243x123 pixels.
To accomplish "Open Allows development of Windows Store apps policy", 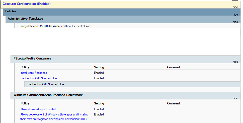I will [x=54, y=117].
